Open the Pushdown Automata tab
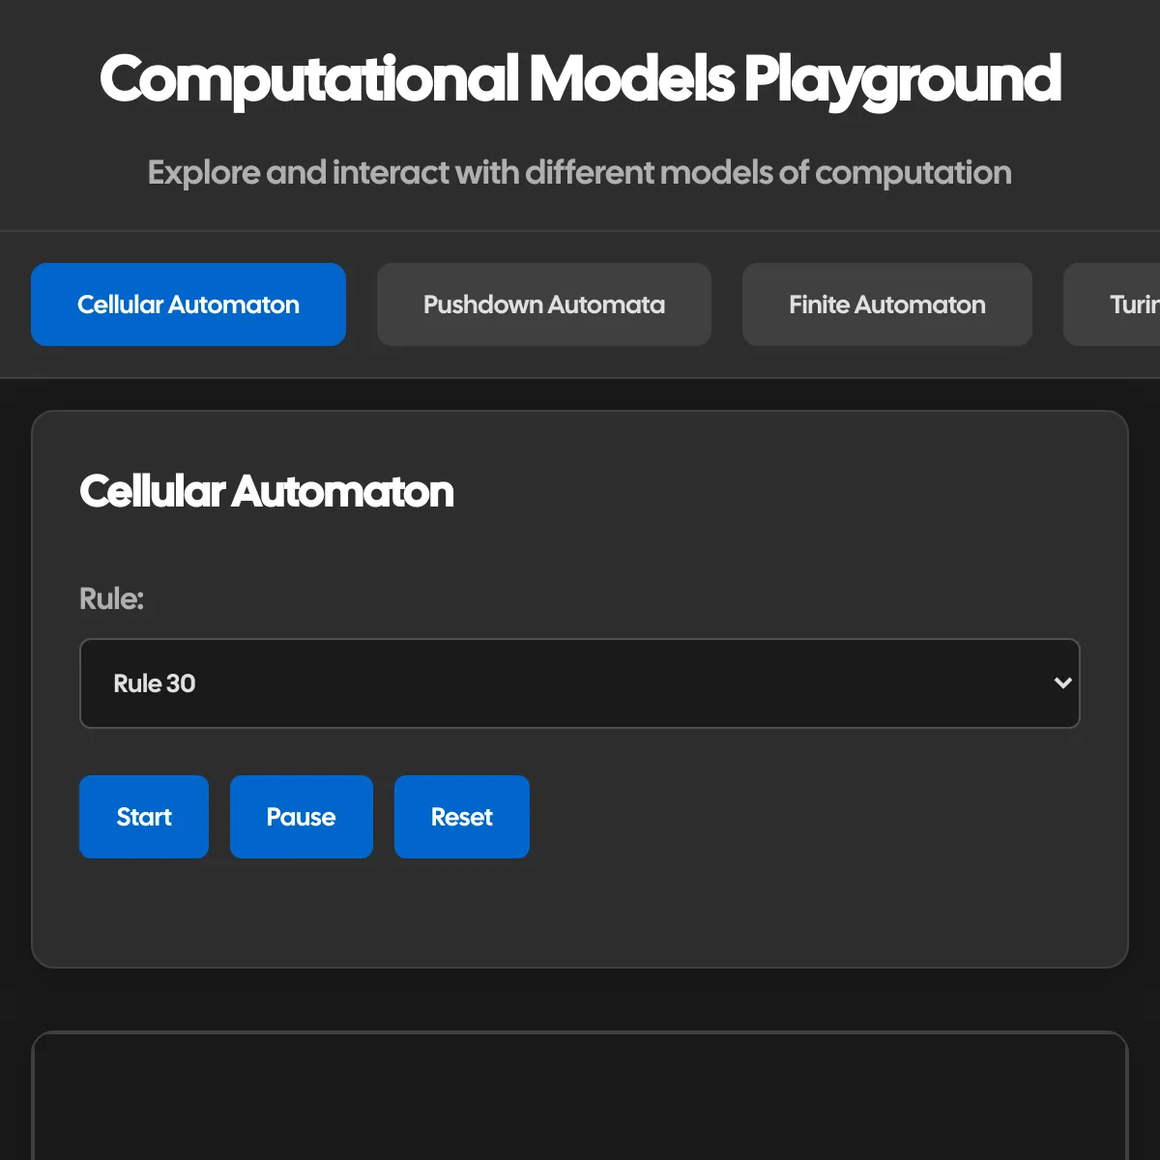1160x1160 pixels. click(x=544, y=304)
